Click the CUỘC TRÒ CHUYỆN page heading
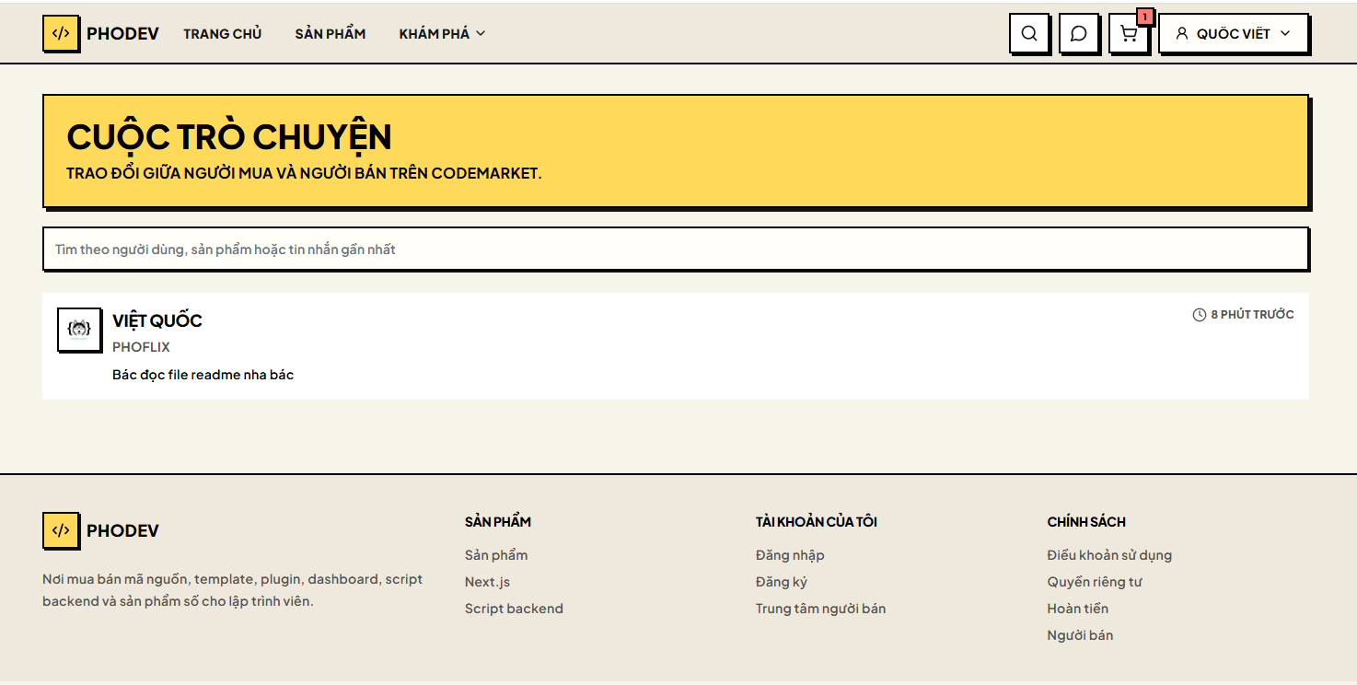Image resolution: width=1357 pixels, height=685 pixels. coord(229,136)
